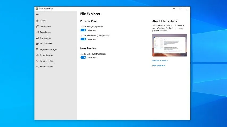This screenshot has height=127, width=227.
Task: Select the Color Picker eyedropper icon
Action: click(x=37, y=26)
